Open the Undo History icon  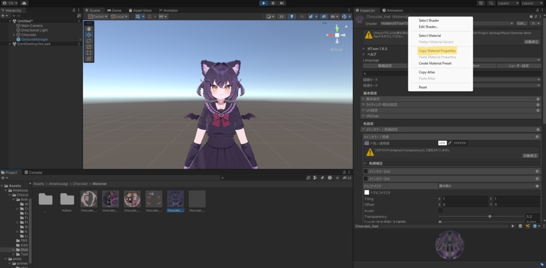(x=481, y=3)
